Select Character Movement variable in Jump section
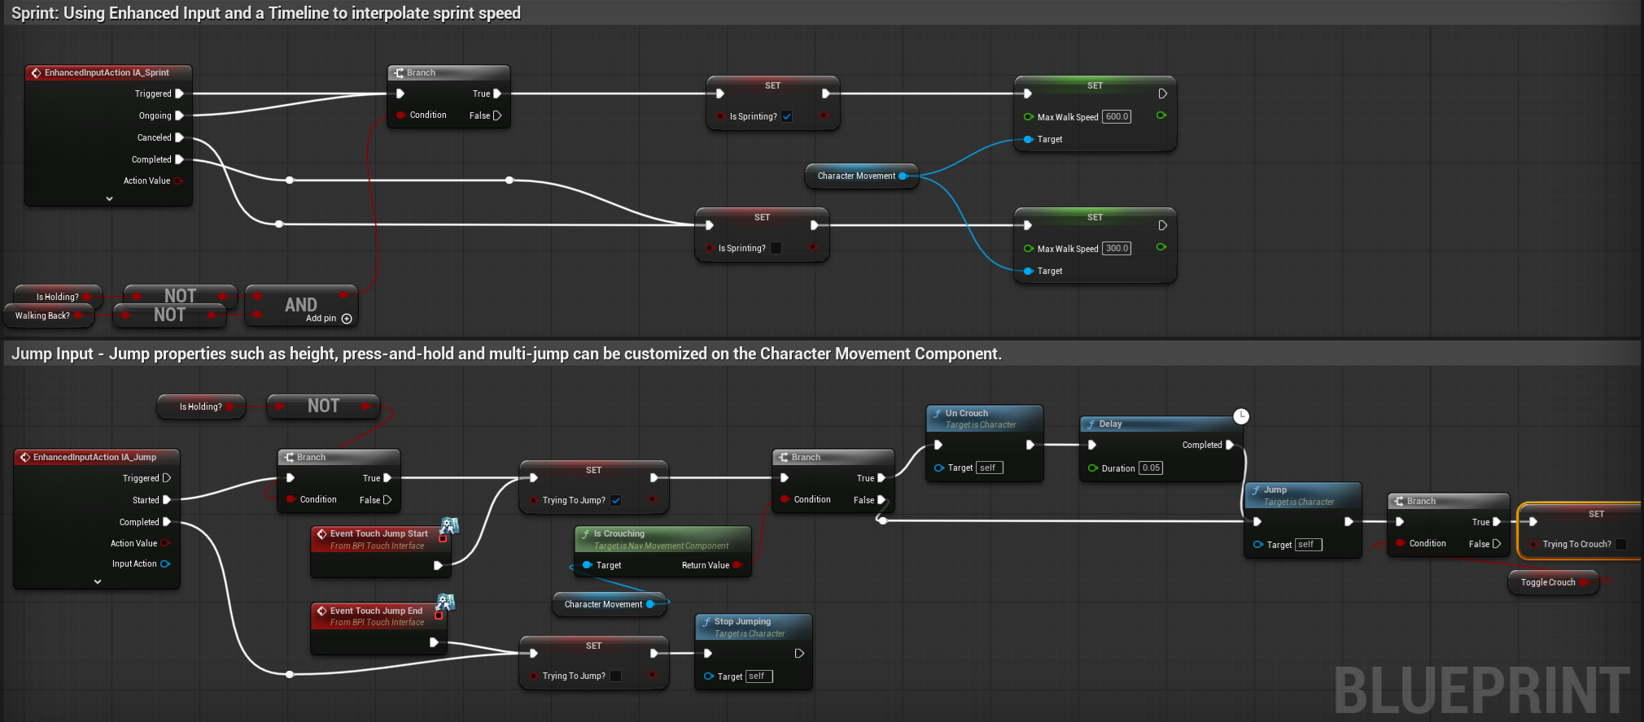 click(x=610, y=604)
